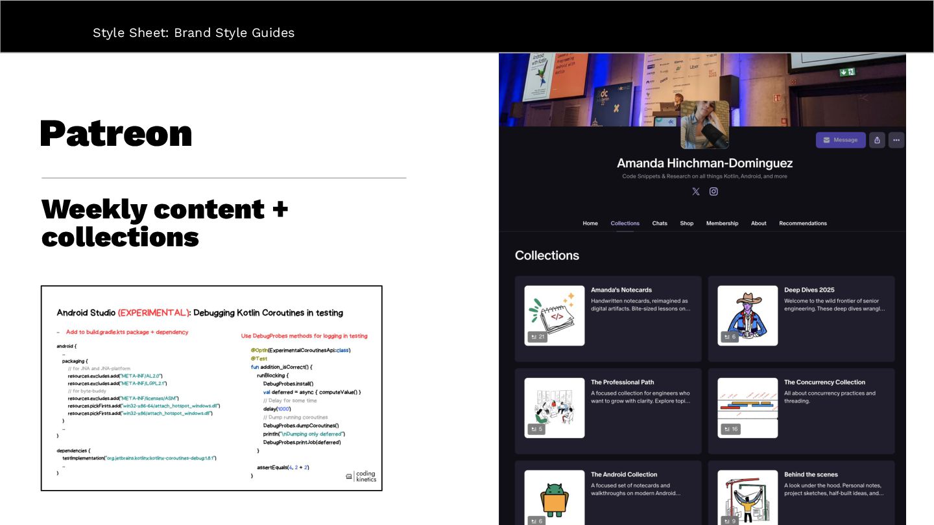Image resolution: width=934 pixels, height=525 pixels.
Task: Open Amanda's Notecards collection thumbnail
Action: (x=555, y=316)
